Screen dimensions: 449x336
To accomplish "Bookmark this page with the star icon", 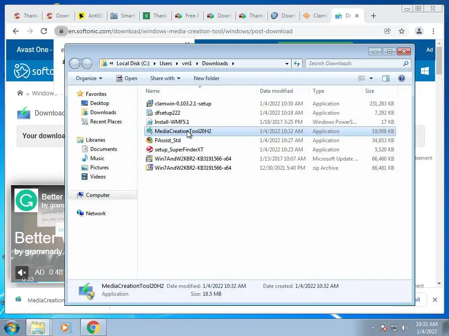I will point(402,31).
